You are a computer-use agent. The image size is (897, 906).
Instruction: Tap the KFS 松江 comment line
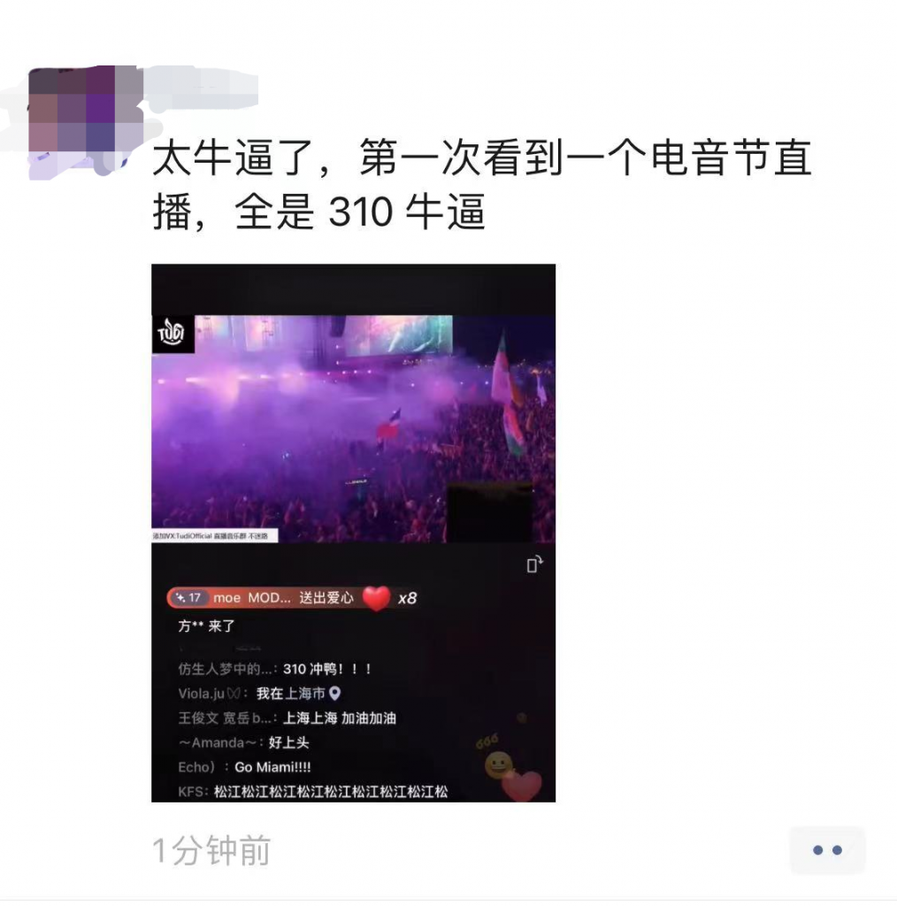tap(312, 792)
